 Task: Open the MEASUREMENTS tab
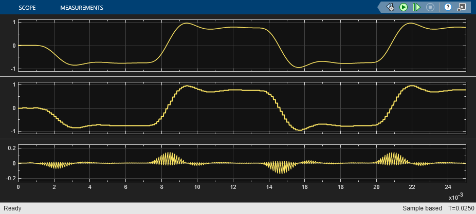point(82,8)
